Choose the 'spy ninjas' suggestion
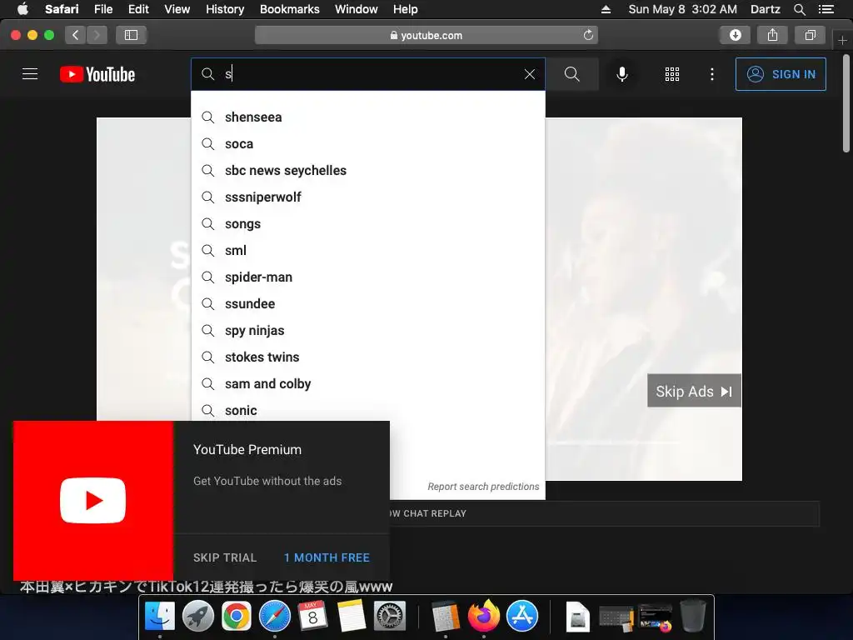The height and width of the screenshot is (640, 853). point(367,330)
